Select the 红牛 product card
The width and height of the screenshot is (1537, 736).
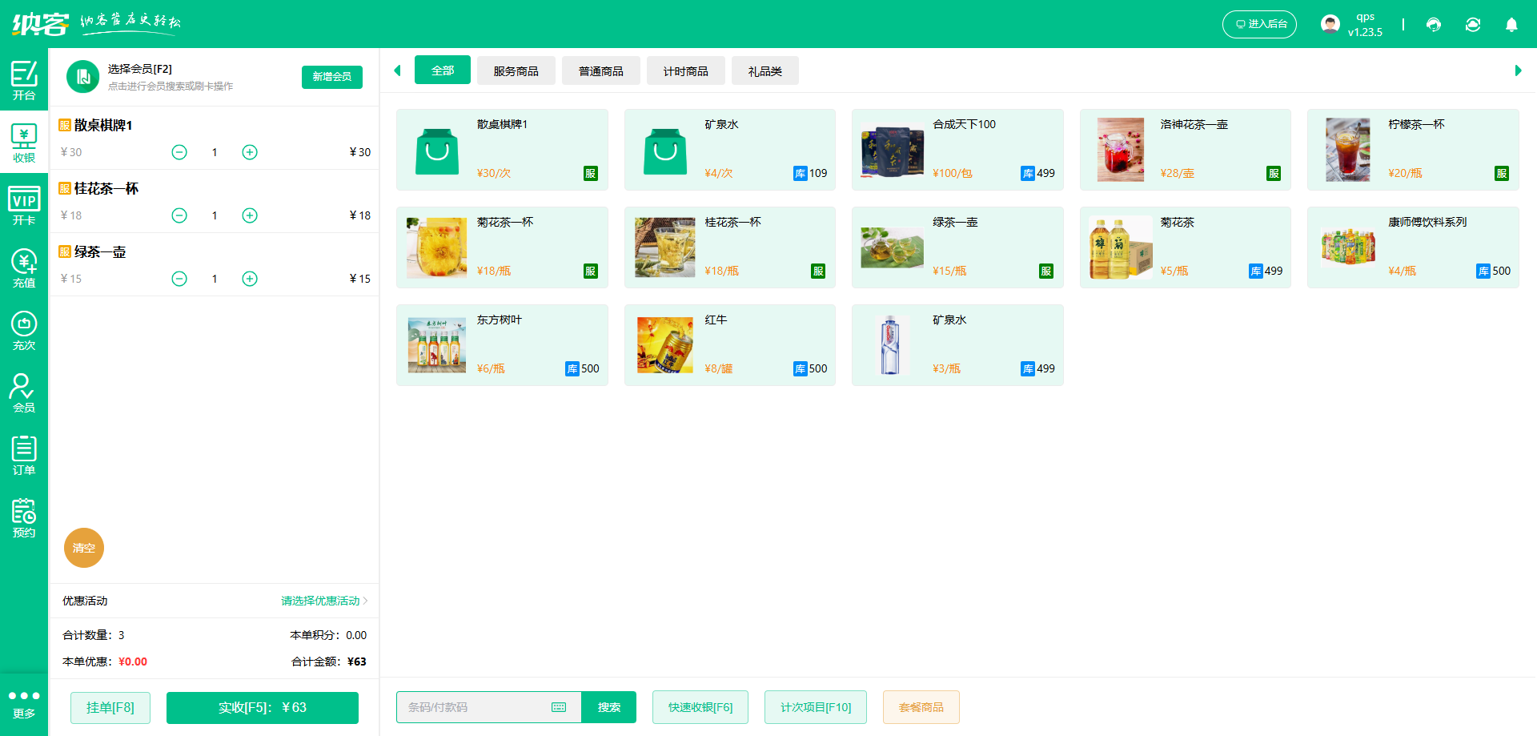729,344
